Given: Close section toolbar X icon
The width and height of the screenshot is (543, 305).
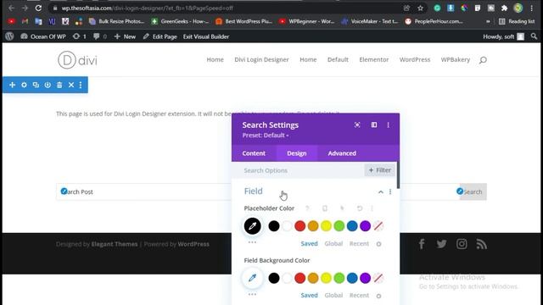Looking at the screenshot, I should 71,85.
